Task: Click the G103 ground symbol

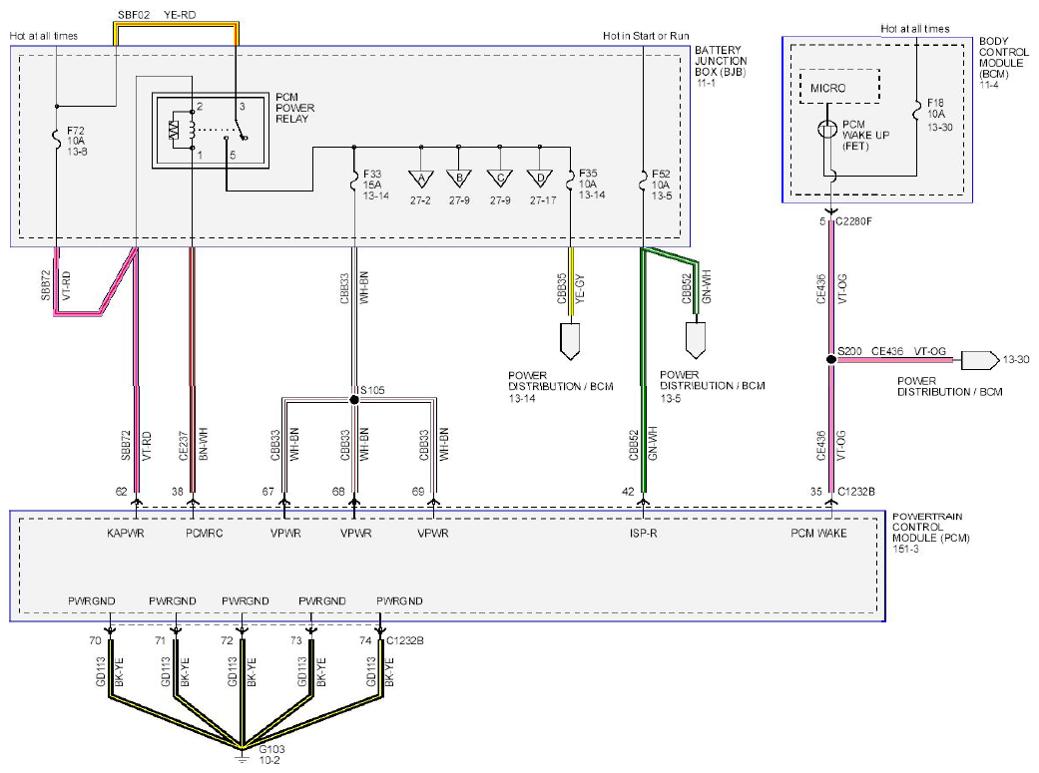Action: click(242, 756)
